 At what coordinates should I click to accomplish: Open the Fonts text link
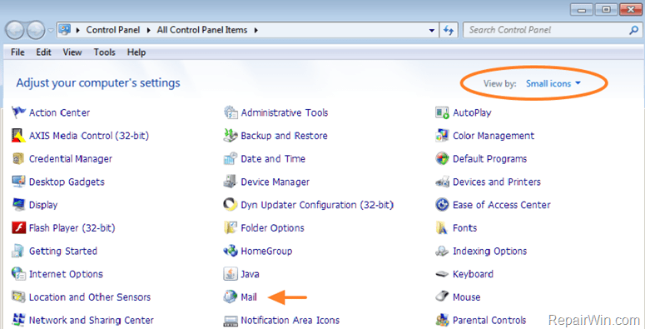coord(465,227)
